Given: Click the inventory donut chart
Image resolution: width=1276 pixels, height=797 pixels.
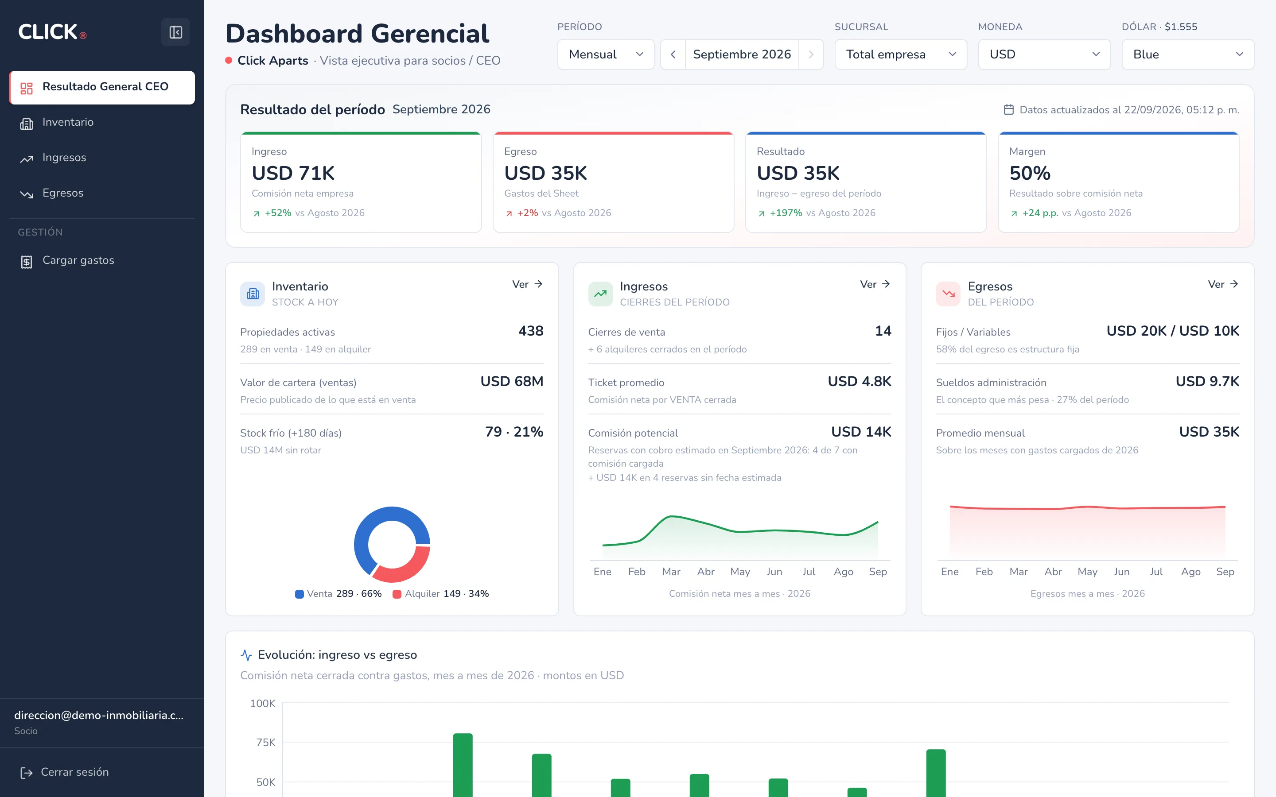Looking at the screenshot, I should coord(392,545).
